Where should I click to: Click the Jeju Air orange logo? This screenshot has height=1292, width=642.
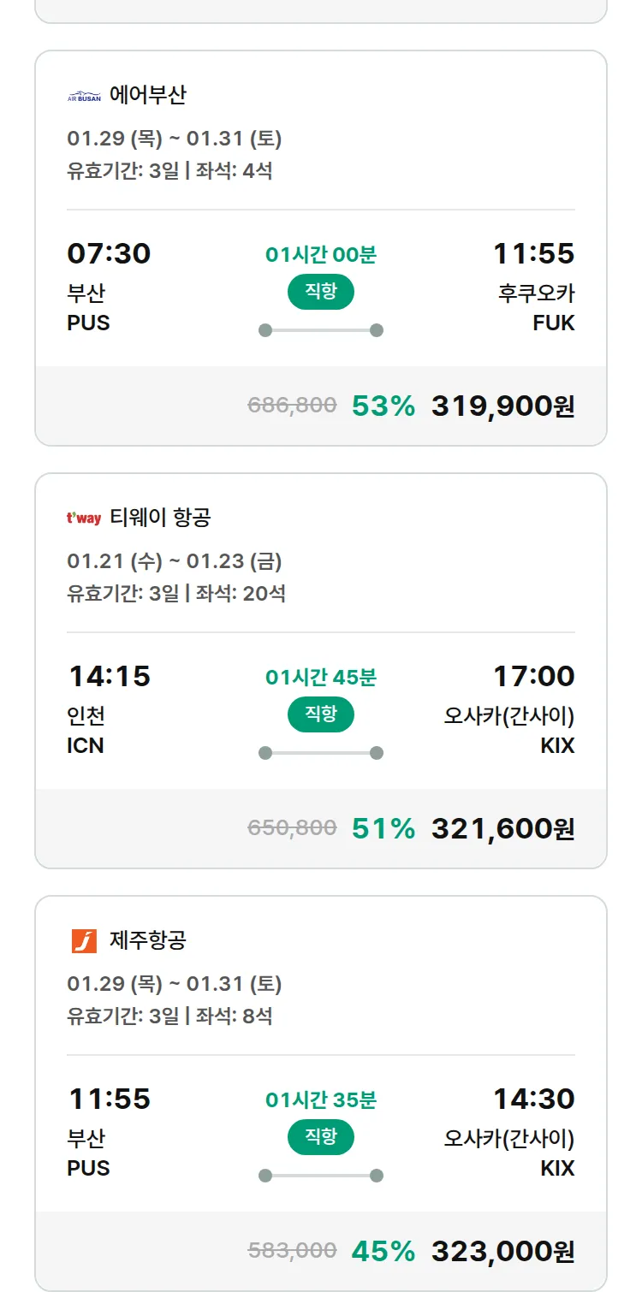[84, 941]
